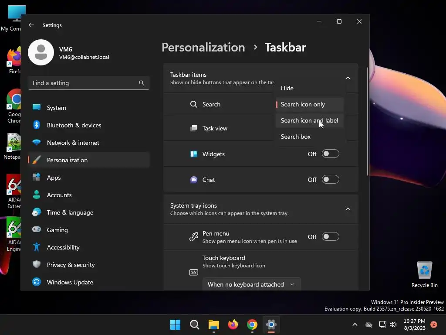Screen dimensions: 446x335
Task: Go to Network & internet
Action: 89,143
